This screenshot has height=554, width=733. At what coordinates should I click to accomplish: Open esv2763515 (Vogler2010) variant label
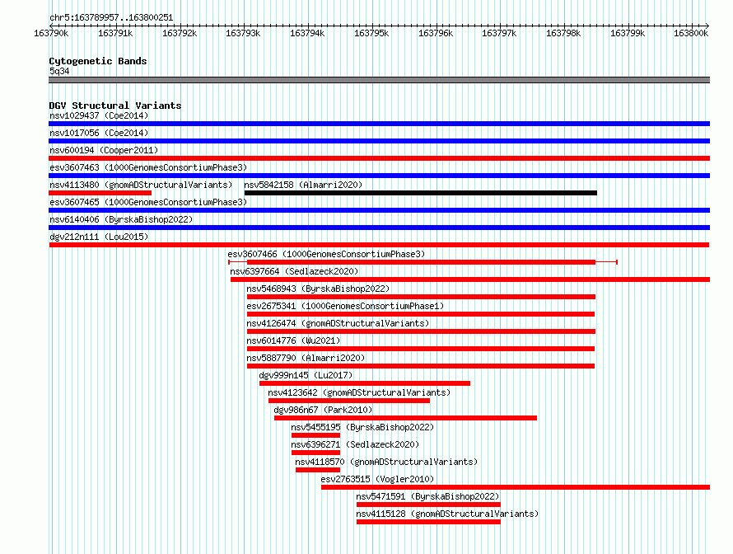click(377, 479)
